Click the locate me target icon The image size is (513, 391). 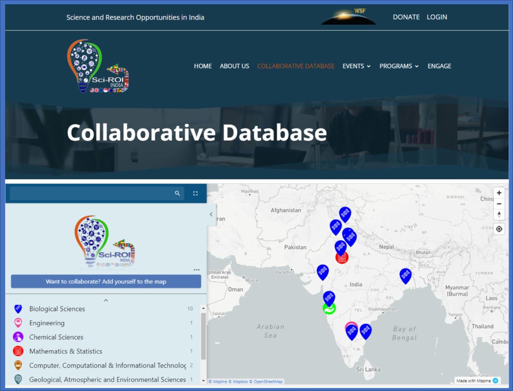click(499, 229)
